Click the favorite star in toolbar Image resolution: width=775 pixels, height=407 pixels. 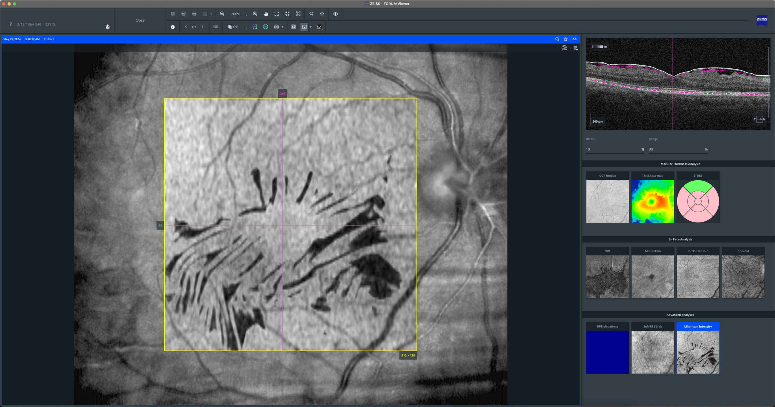(x=322, y=14)
